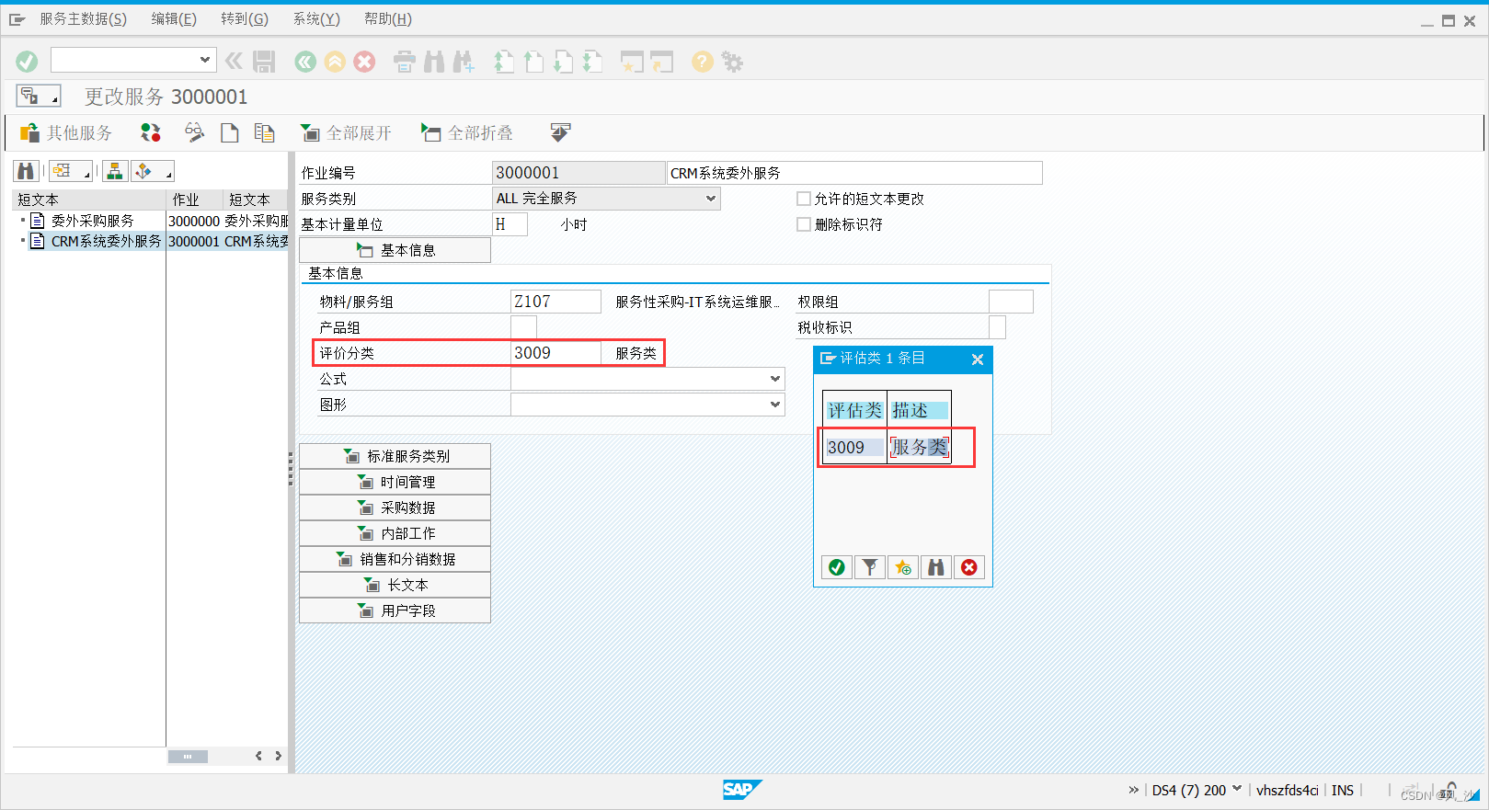Click the red Cancel icon in top toolbar

click(x=365, y=62)
